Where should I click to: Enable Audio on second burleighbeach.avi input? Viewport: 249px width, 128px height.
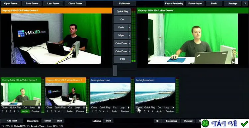click(x=159, y=111)
